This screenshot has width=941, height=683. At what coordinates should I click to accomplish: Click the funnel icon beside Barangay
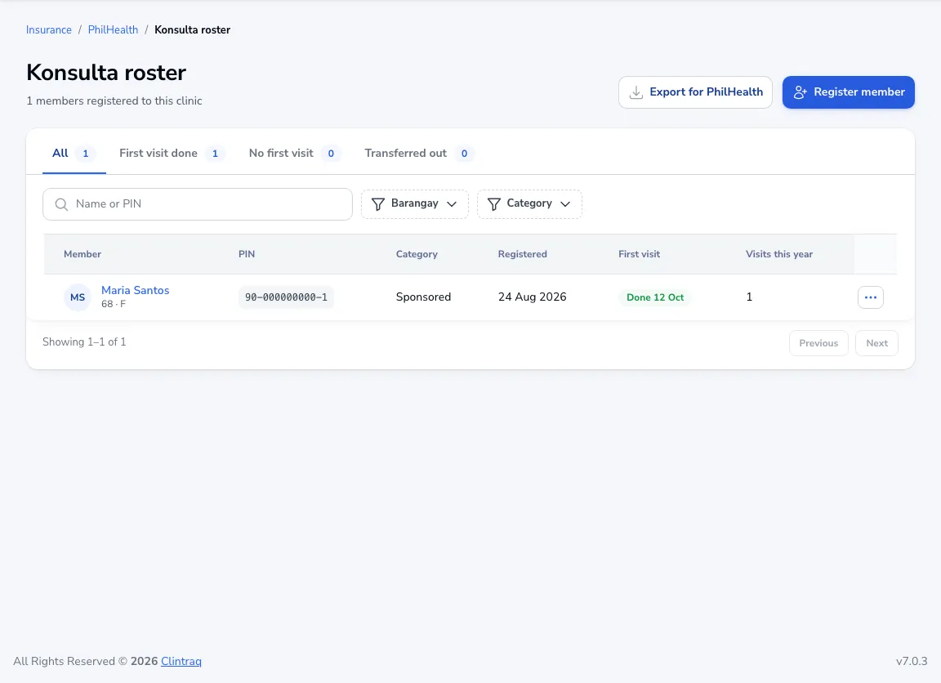click(x=378, y=205)
